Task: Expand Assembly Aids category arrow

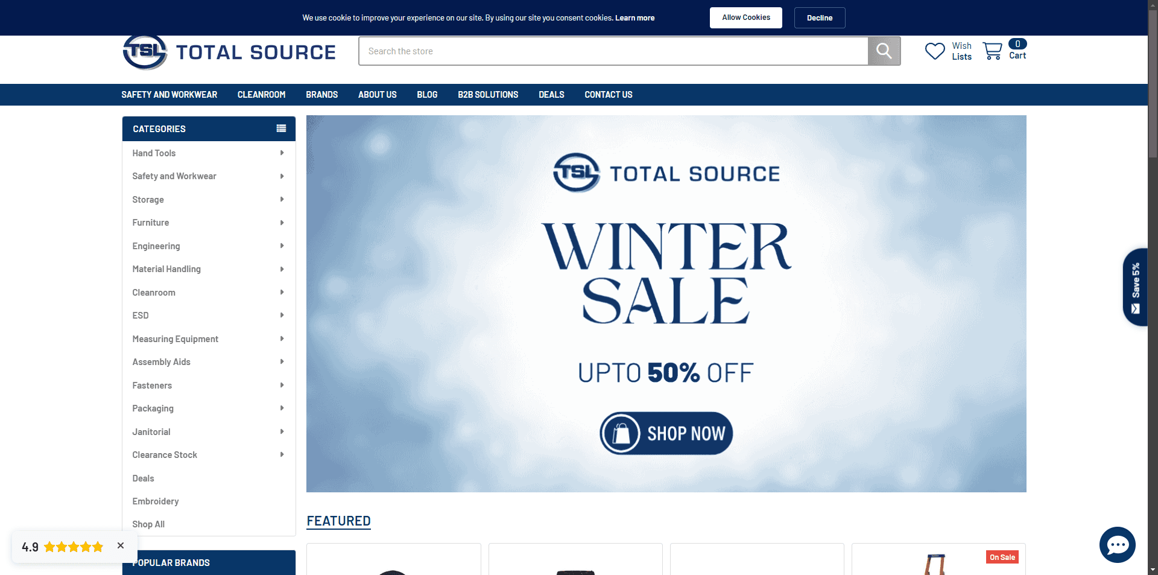Action: [x=282, y=362]
